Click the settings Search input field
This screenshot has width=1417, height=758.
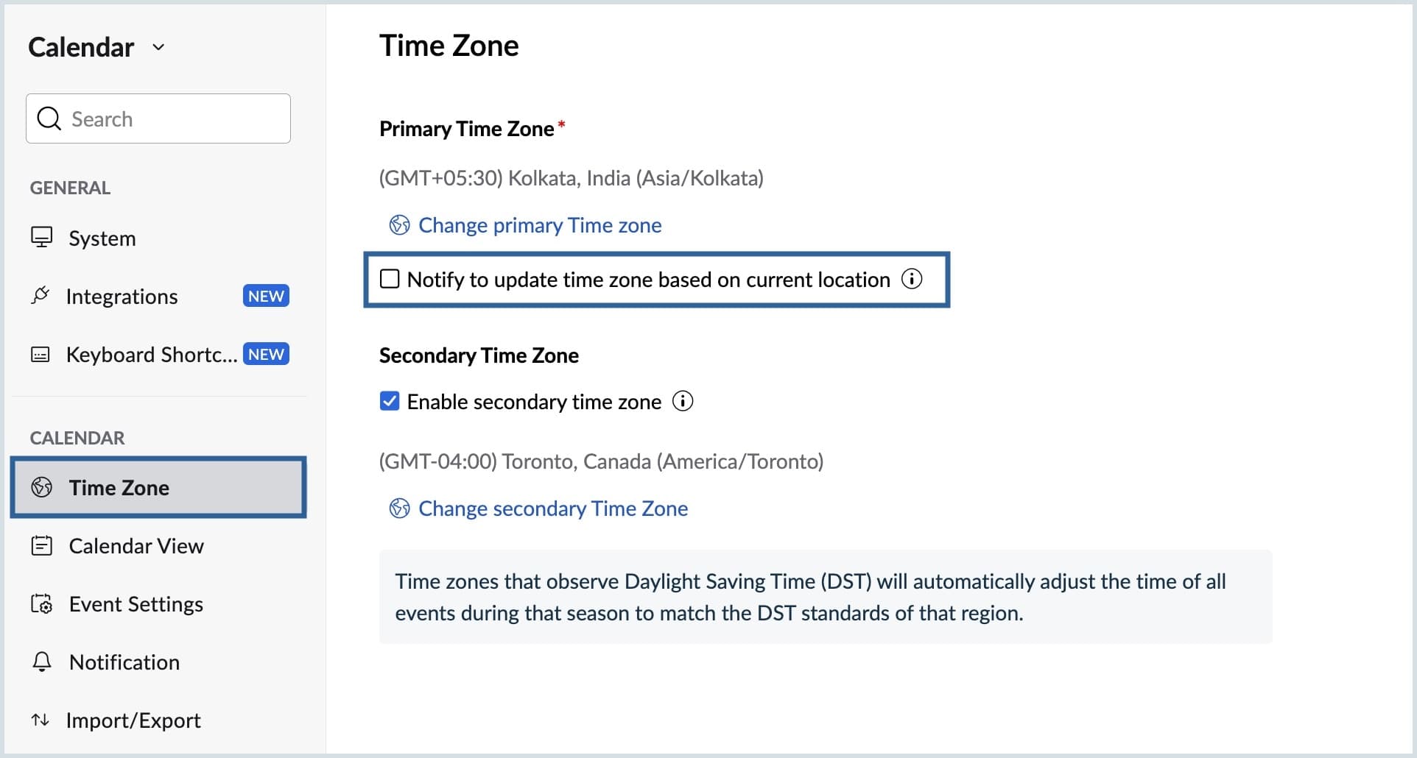pos(177,118)
